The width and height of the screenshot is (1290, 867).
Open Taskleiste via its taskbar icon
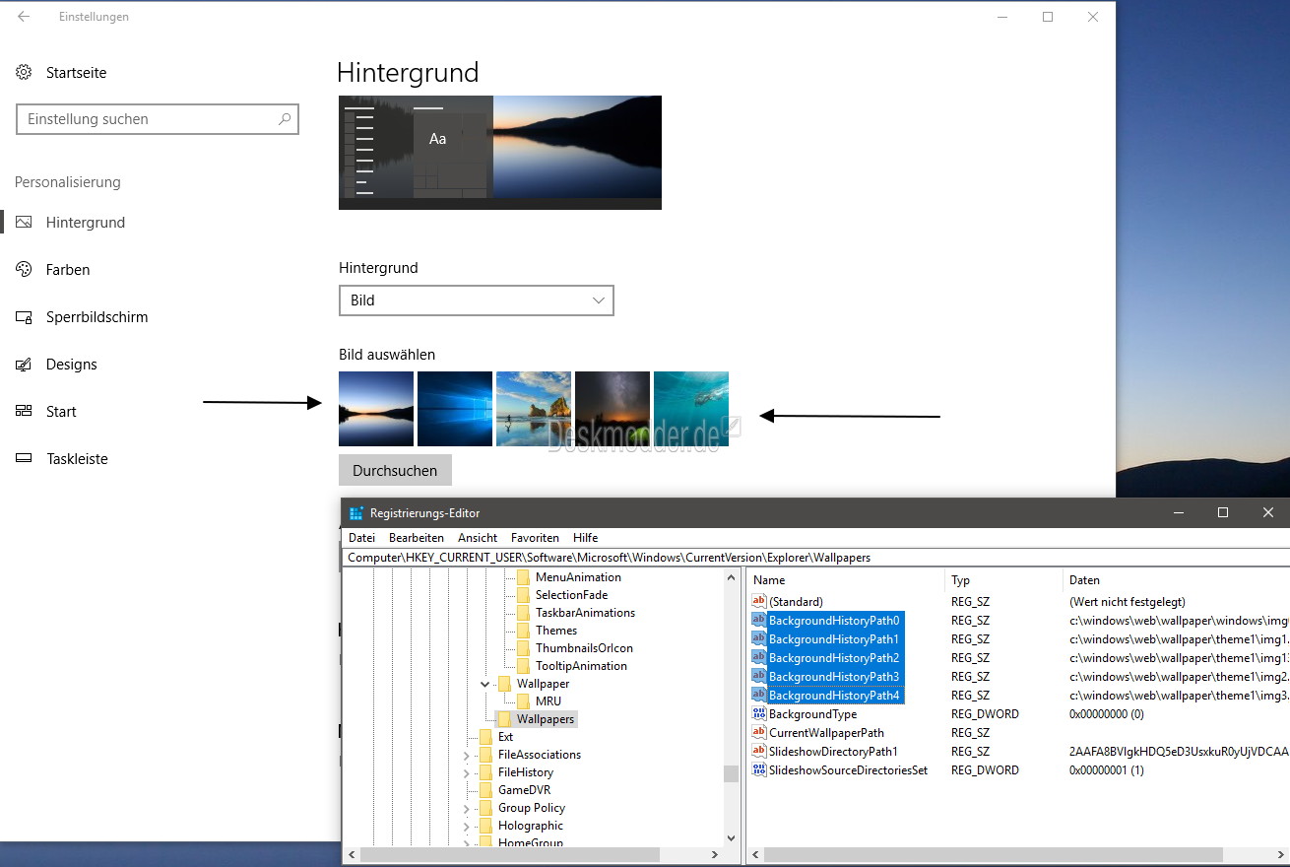pos(25,459)
